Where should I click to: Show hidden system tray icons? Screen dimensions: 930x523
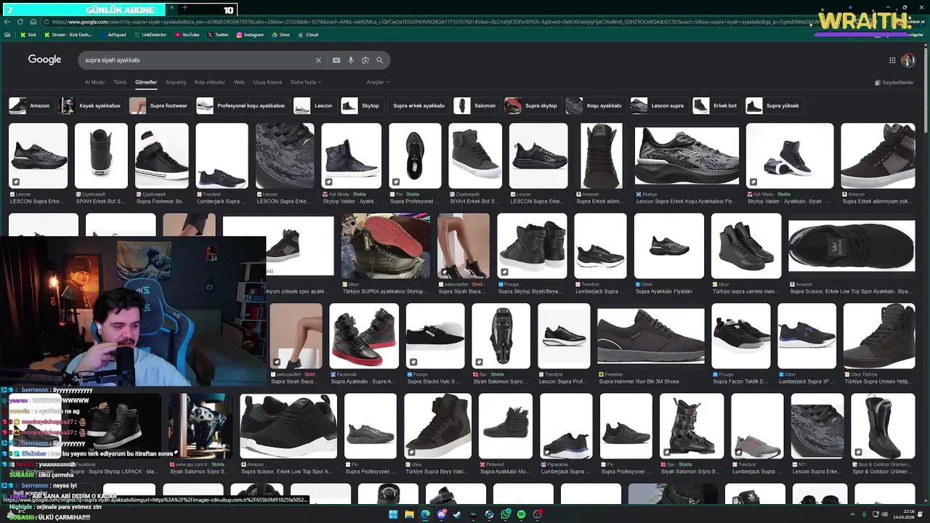coord(852,514)
